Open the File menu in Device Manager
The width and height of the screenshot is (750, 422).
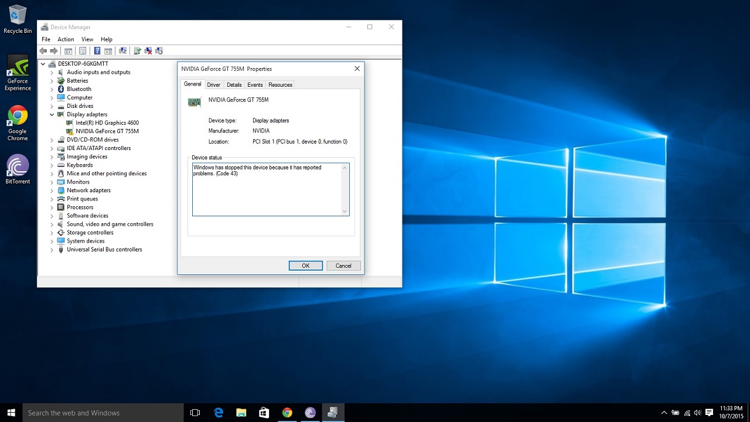coord(46,39)
